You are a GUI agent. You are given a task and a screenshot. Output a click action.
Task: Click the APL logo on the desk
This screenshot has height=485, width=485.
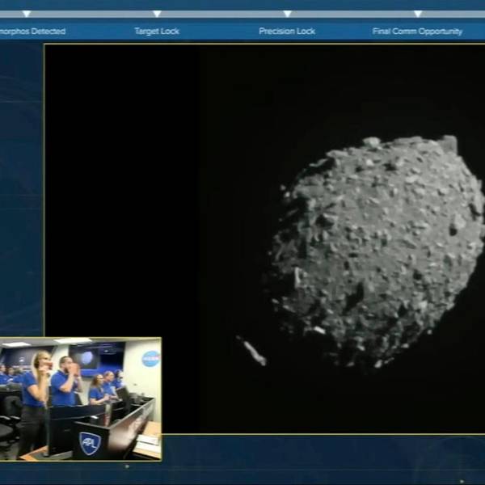(90, 444)
